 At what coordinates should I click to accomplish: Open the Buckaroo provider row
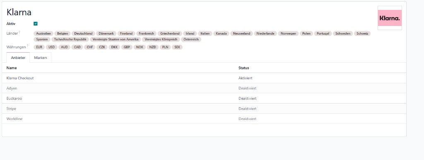click(204, 98)
